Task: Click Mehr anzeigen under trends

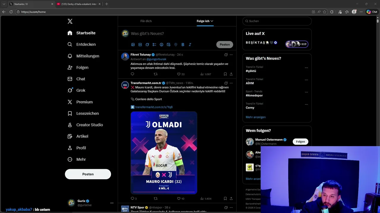Action: tap(256, 117)
